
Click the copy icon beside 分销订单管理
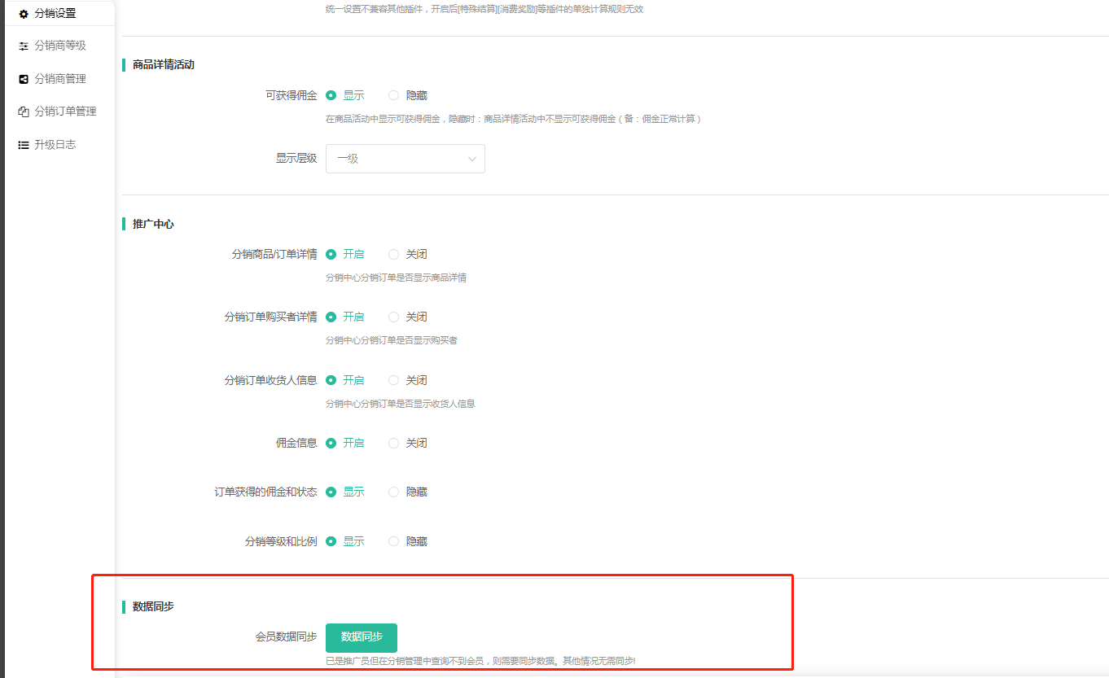coord(24,112)
